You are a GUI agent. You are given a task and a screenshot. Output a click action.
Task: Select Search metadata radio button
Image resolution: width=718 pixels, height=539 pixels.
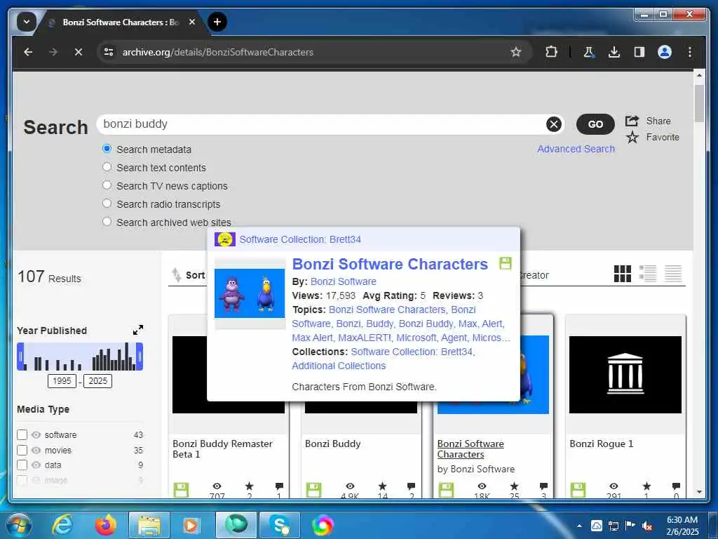[107, 149]
